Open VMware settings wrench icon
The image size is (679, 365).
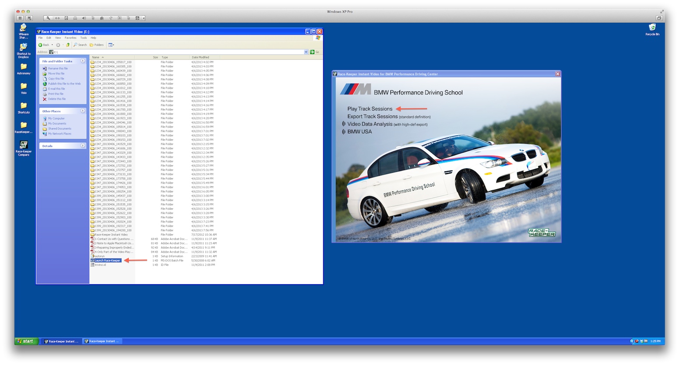(x=48, y=18)
